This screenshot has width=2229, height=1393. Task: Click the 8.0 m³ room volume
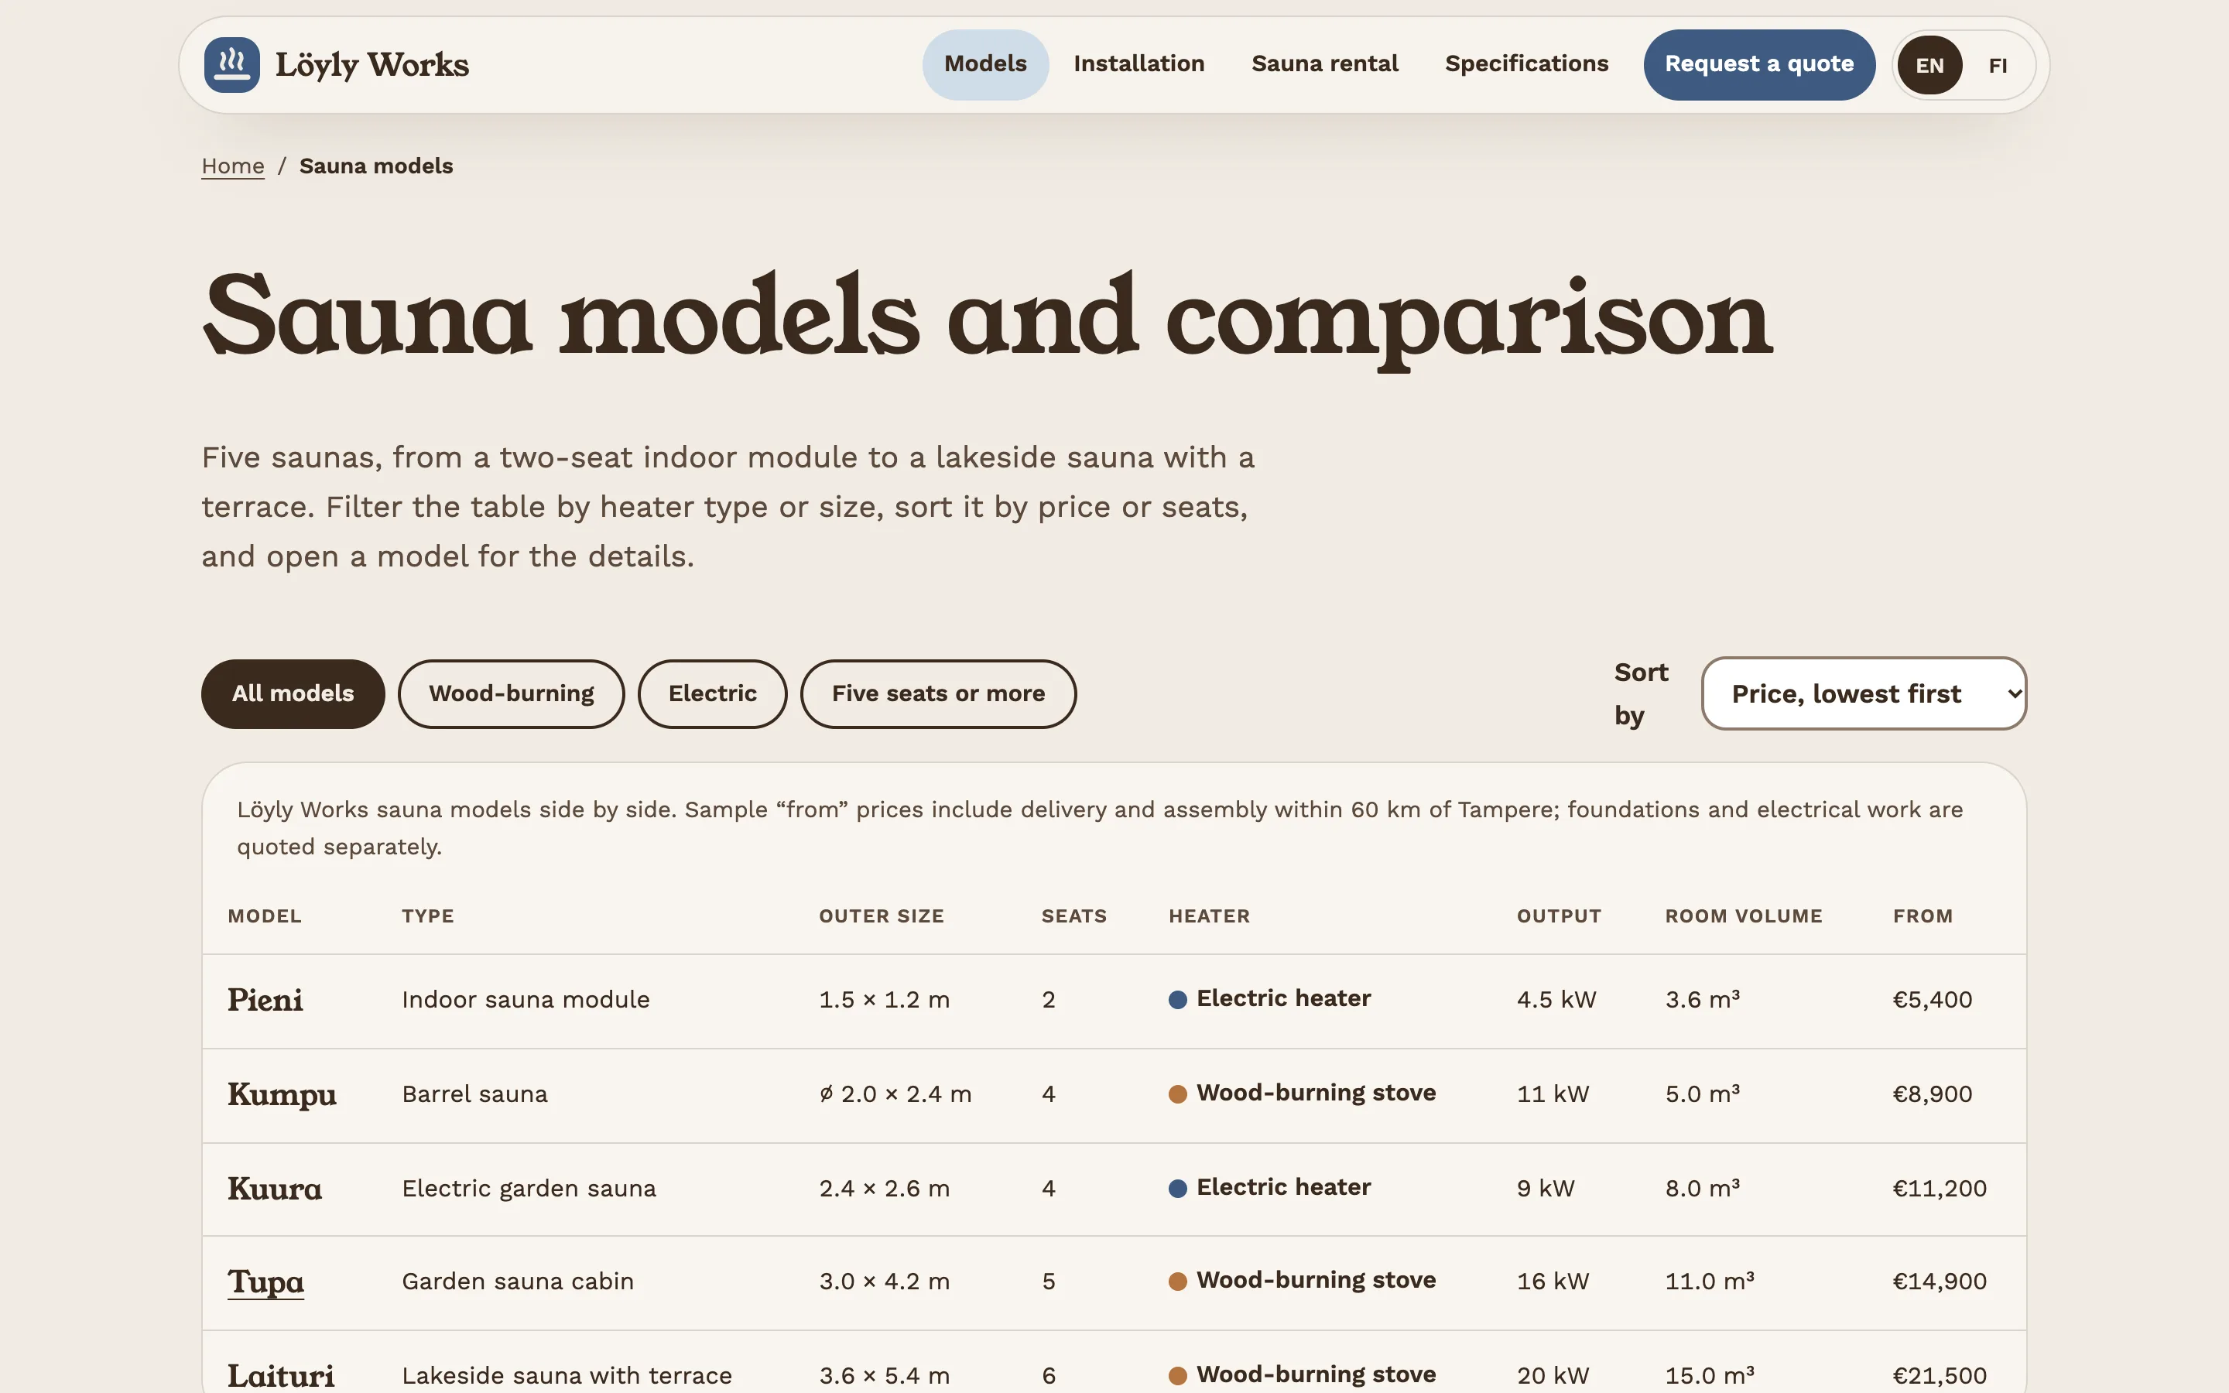click(1702, 1189)
